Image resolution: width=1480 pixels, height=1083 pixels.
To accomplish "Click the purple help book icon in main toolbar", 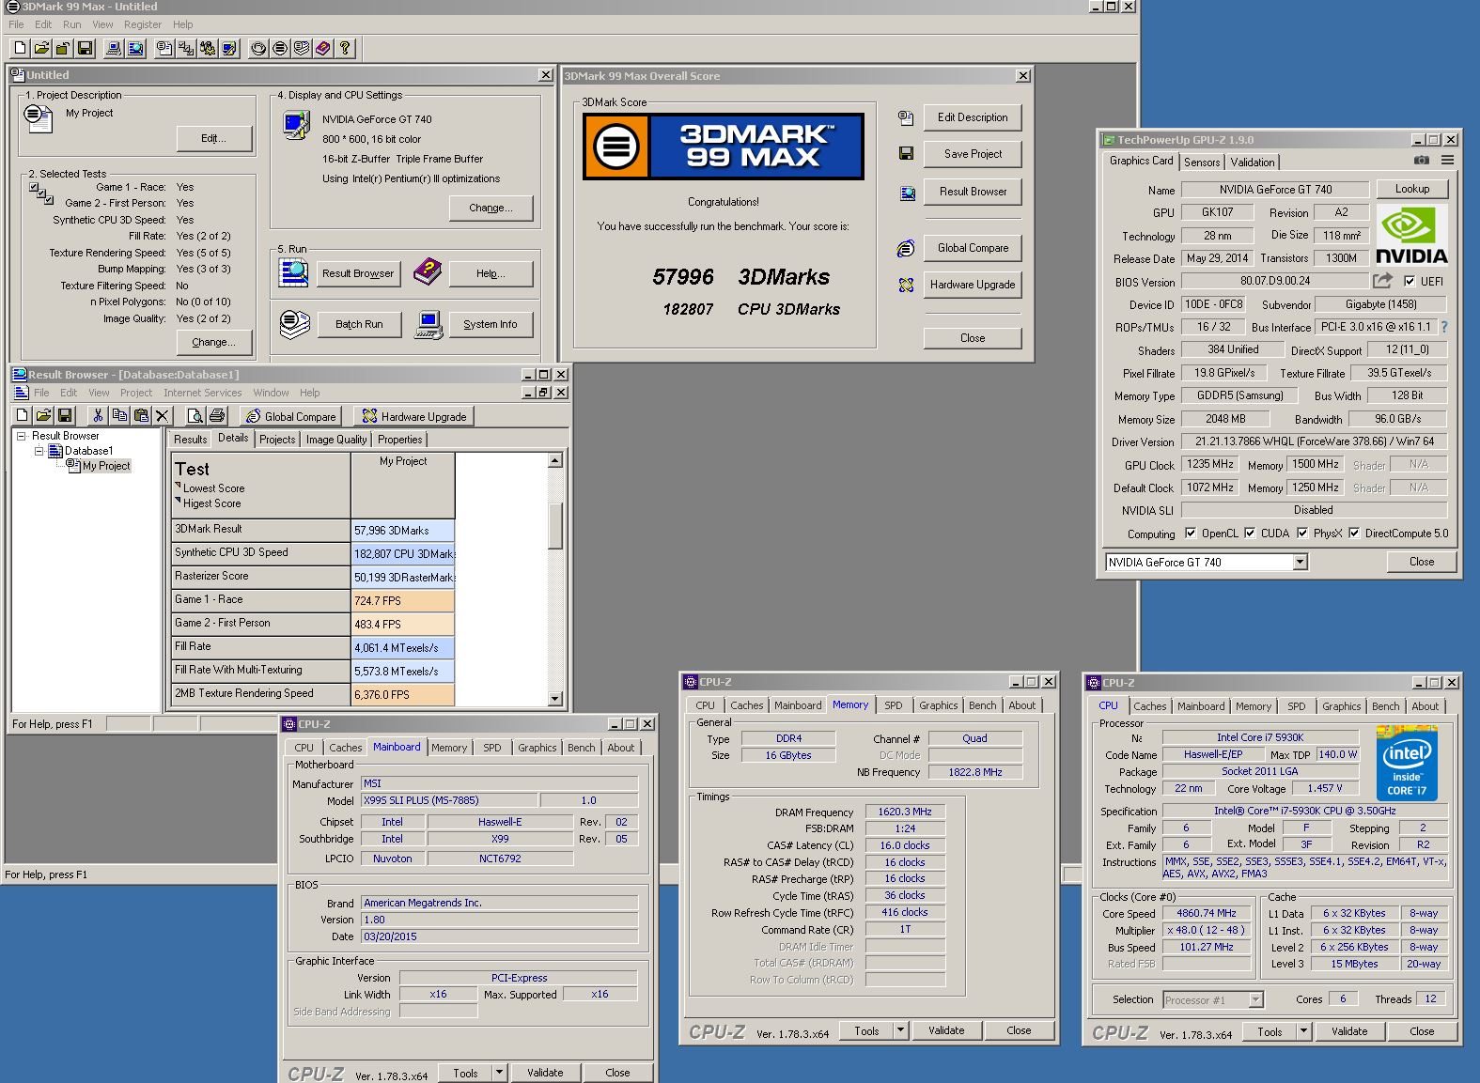I will coord(323,48).
